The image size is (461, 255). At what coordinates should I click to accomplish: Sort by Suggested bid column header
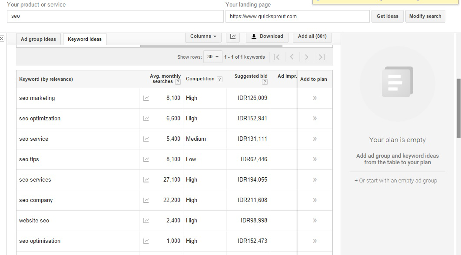click(x=251, y=76)
